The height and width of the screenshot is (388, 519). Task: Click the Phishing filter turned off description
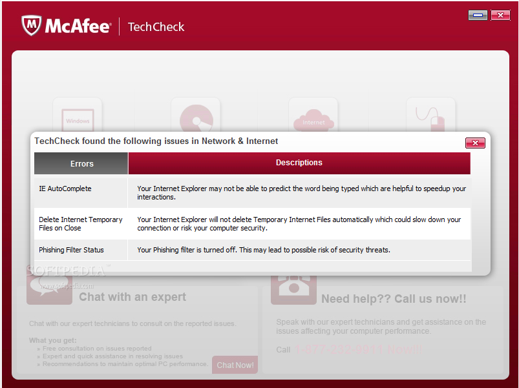264,250
